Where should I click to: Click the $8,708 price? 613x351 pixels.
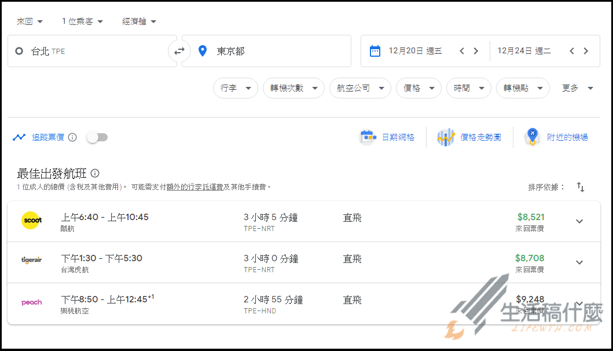pos(530,258)
